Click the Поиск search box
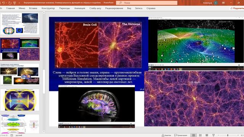Screen dimensions: 244x137 click(x=146, y=3)
